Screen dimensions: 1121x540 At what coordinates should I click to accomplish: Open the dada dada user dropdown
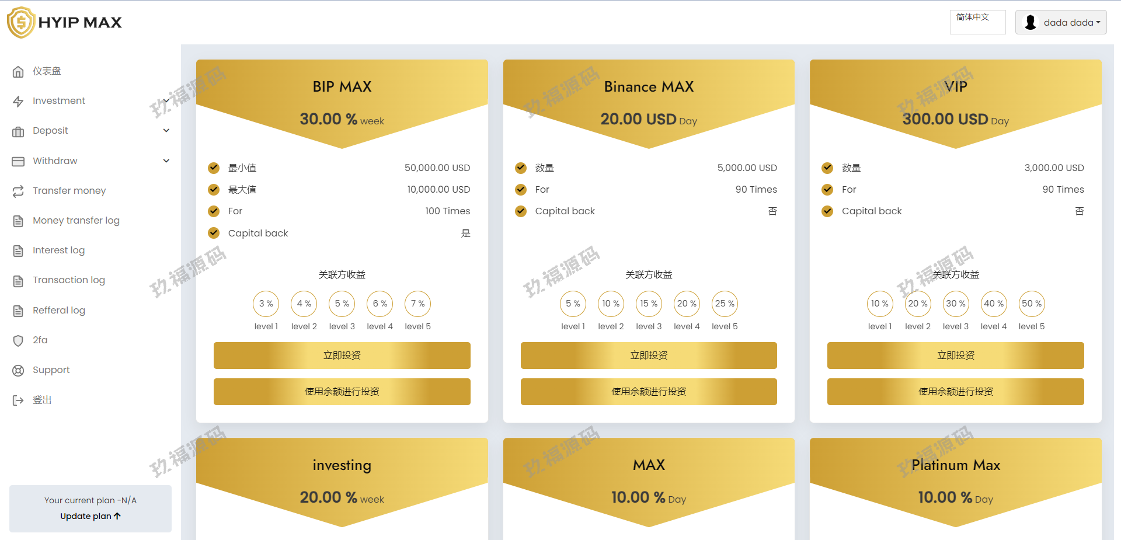tap(1061, 23)
